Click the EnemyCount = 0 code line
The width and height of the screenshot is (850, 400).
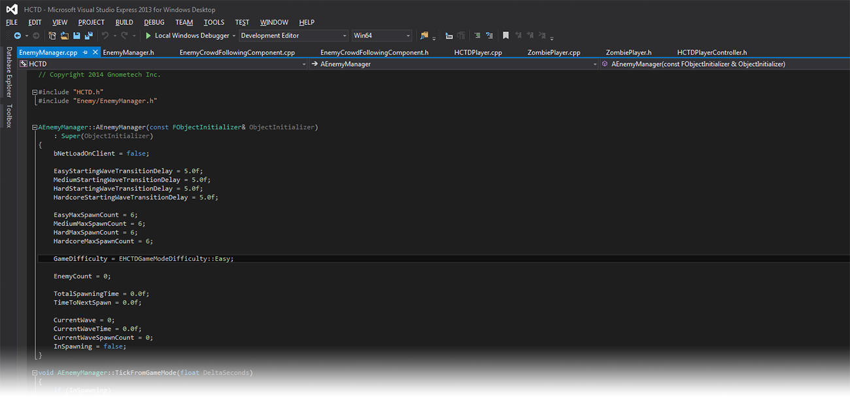tap(82, 276)
